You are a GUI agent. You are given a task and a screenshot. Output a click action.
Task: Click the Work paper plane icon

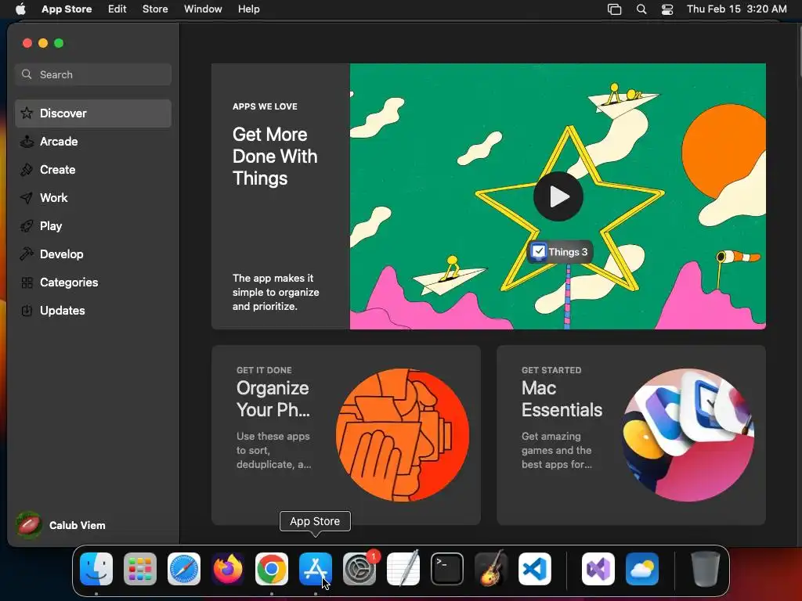27,198
